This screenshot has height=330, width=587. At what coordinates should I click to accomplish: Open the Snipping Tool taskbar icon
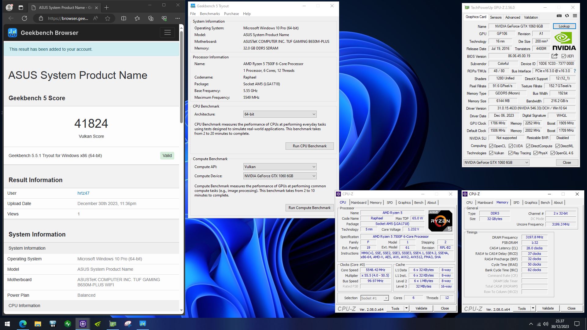point(128,324)
